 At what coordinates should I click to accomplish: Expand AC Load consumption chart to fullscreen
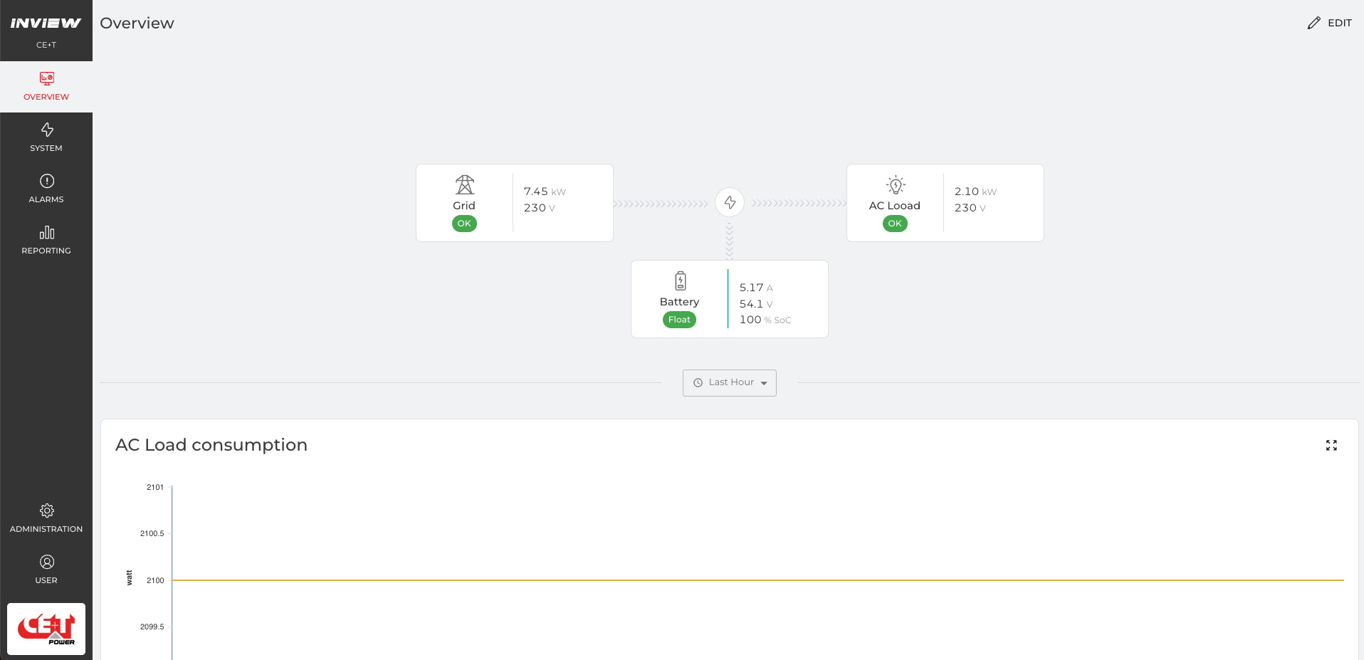(x=1331, y=445)
